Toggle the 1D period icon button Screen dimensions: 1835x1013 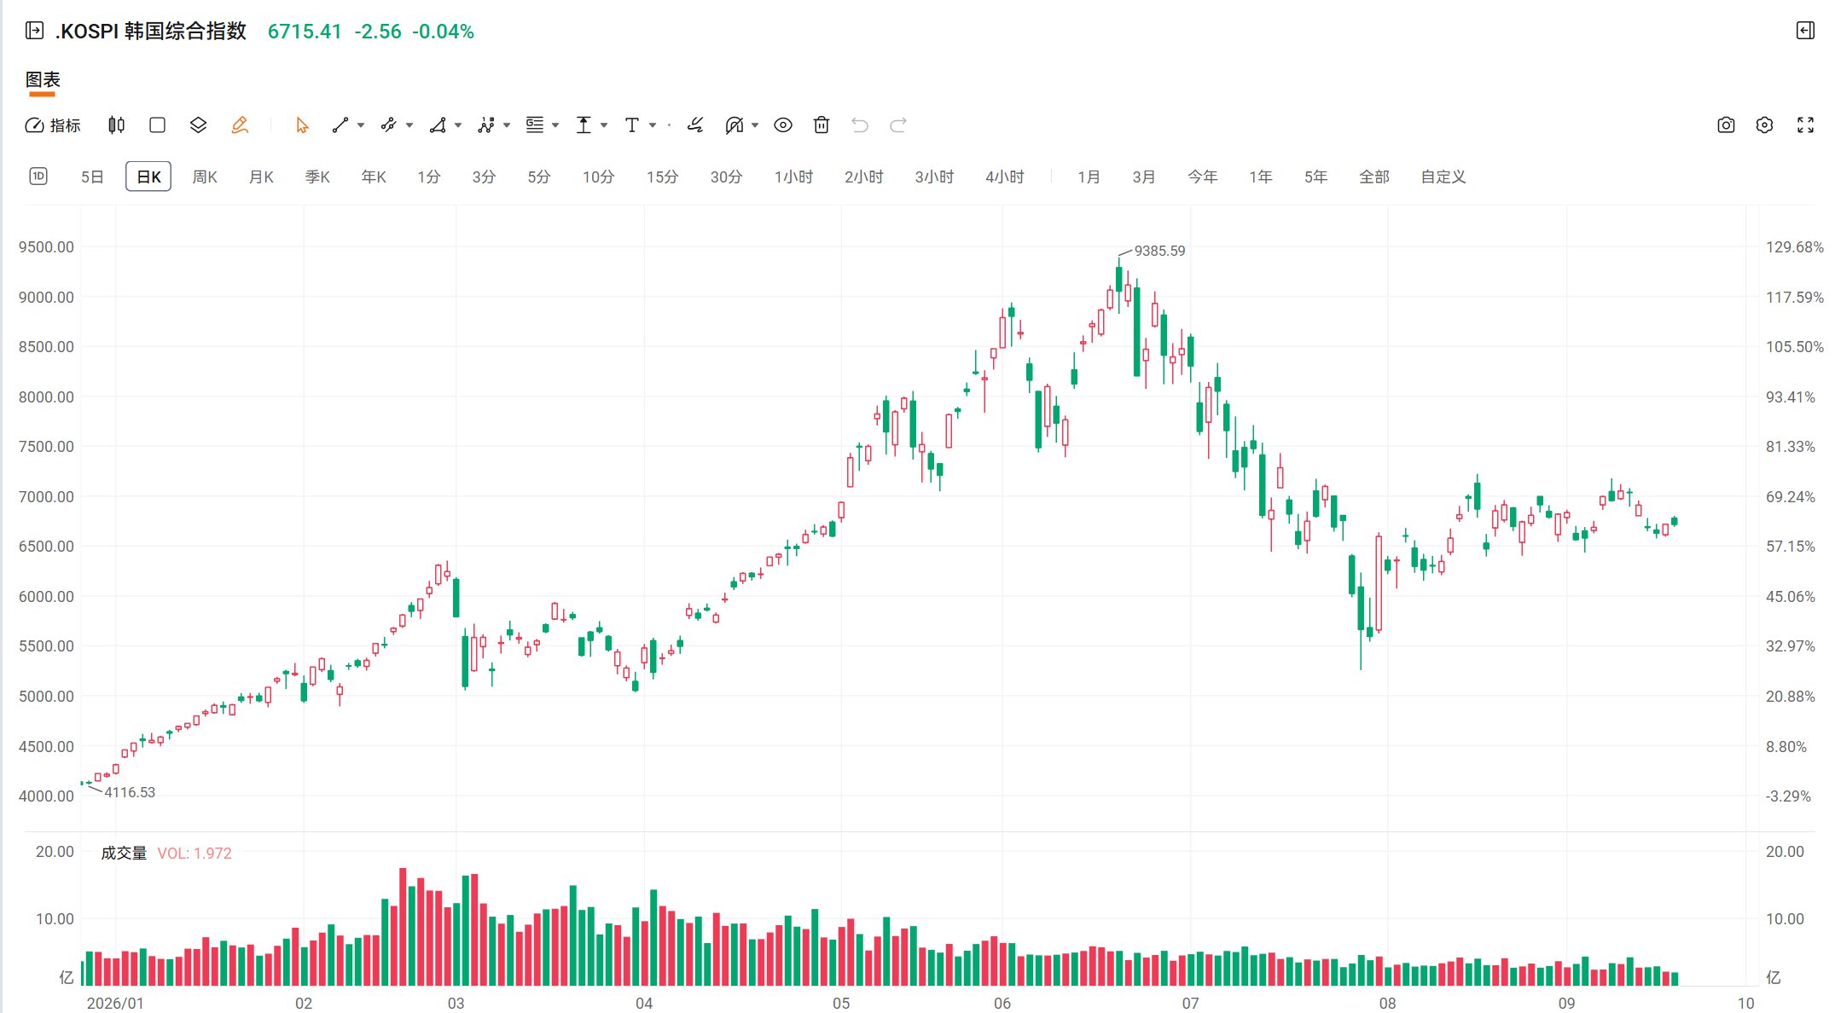(38, 177)
